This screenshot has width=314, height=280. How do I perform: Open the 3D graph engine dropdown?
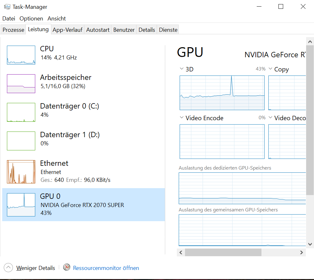click(182, 69)
